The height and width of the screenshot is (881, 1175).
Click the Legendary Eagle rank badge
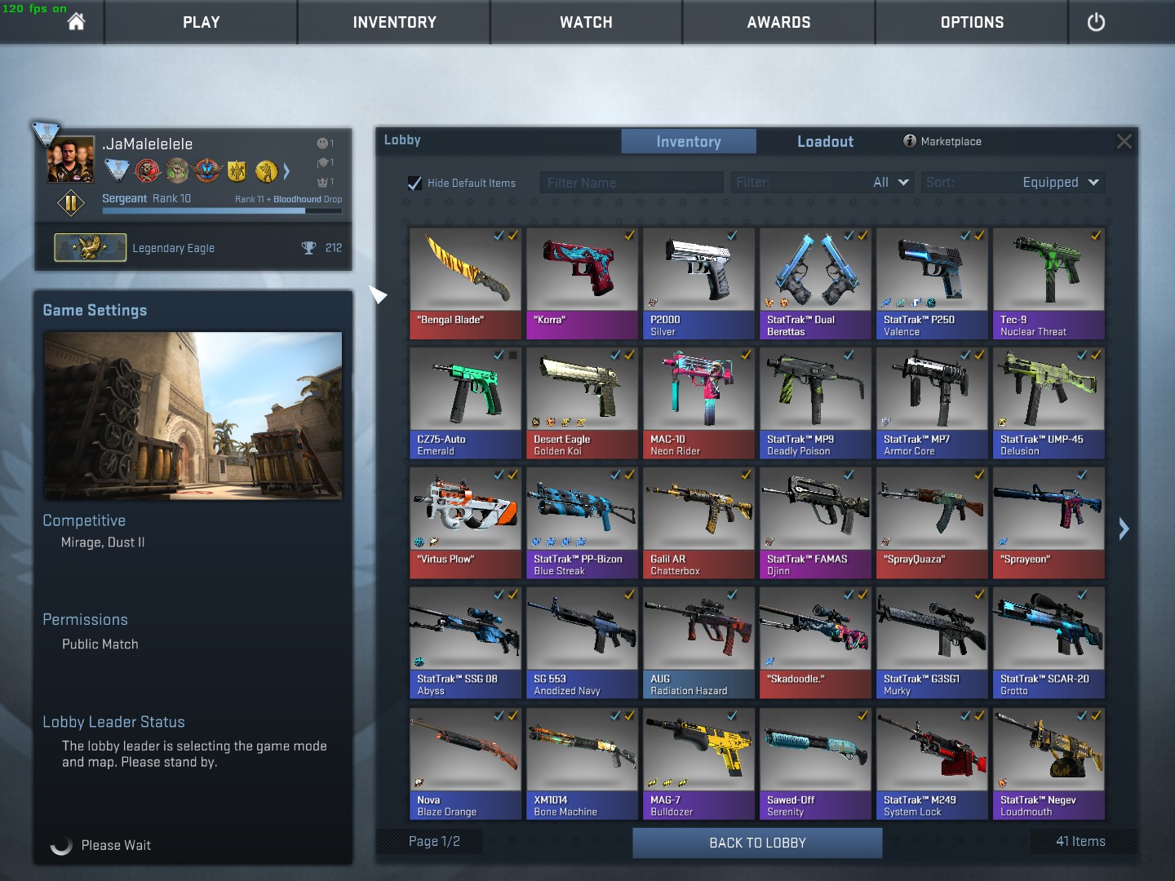(90, 248)
